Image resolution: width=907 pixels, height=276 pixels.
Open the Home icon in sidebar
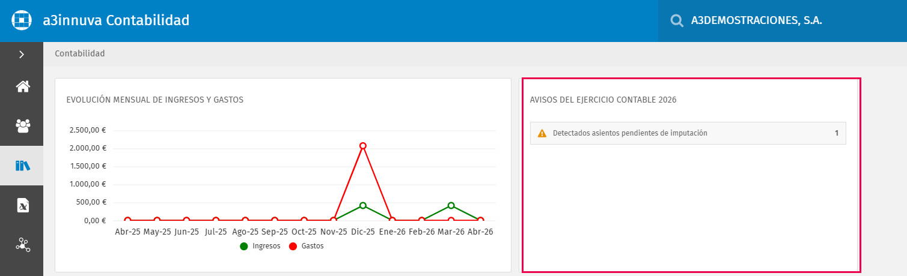(x=23, y=86)
